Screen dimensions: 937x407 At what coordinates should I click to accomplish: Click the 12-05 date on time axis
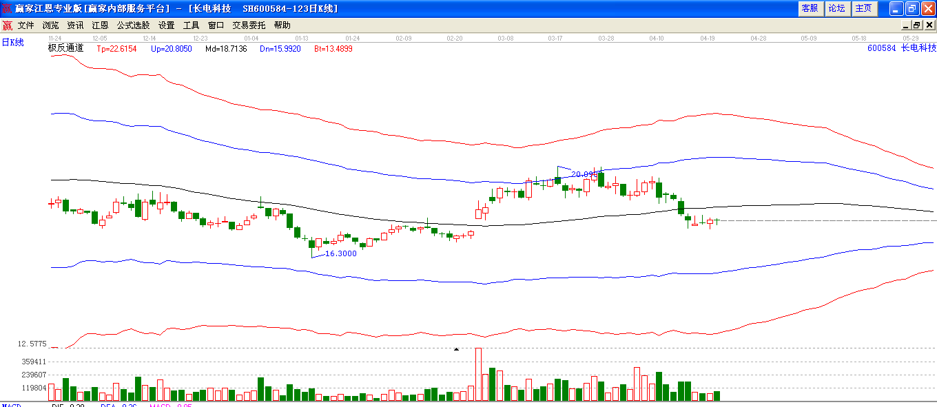[x=100, y=38]
